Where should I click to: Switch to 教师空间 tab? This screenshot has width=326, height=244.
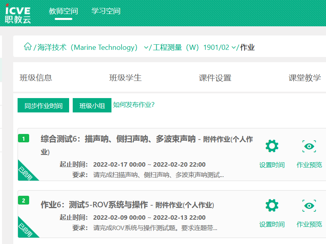coord(64,11)
